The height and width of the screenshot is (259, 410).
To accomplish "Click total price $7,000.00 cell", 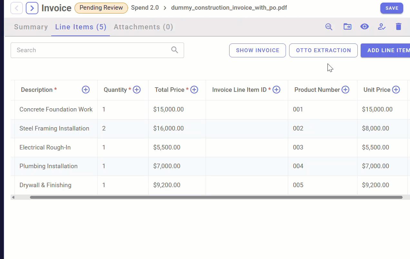I will [x=177, y=166].
